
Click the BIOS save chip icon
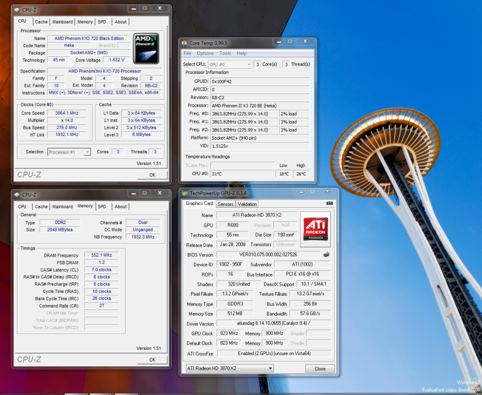pyautogui.click(x=327, y=254)
